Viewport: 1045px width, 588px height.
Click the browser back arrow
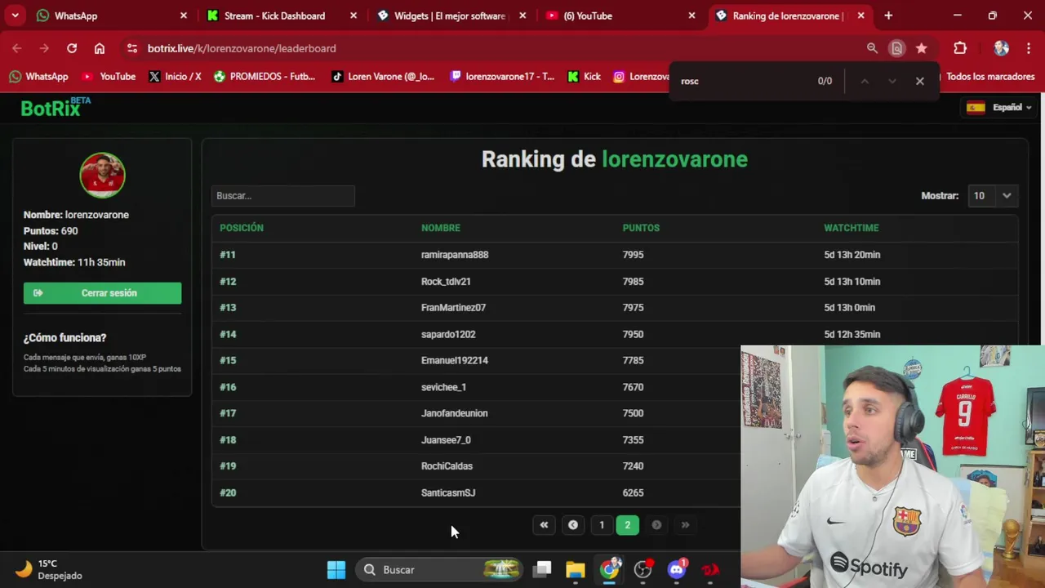tap(17, 48)
